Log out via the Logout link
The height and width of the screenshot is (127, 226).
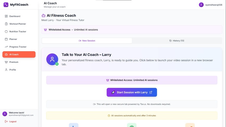(x=13, y=121)
